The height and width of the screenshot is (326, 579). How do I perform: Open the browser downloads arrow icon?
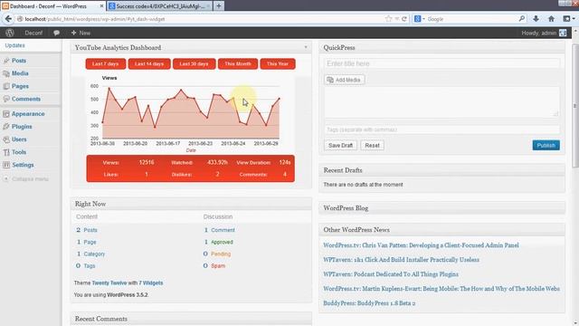[x=536, y=18]
